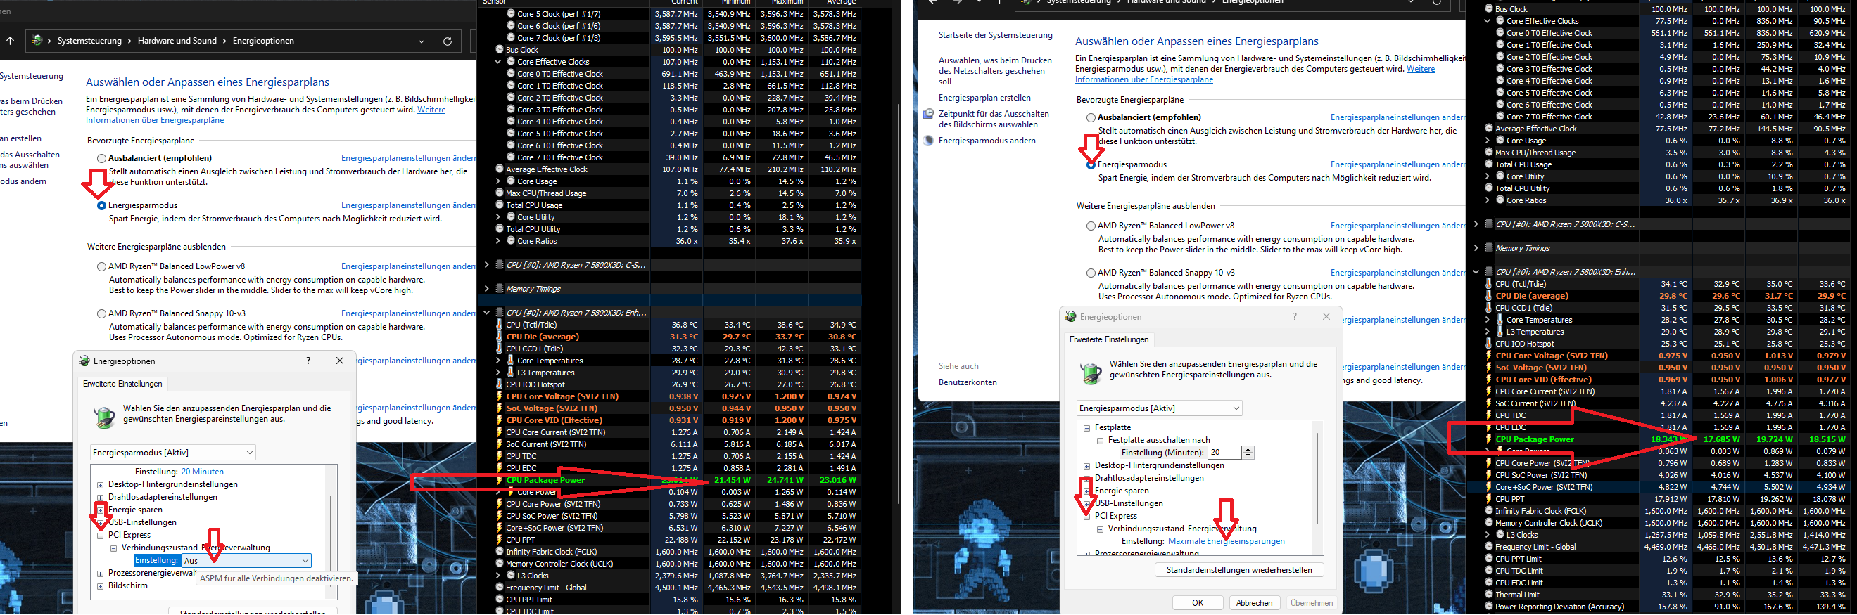The image size is (1857, 615).
Task: Select 'AMD Ryzen Balanced LowPower v8' radio in right window
Action: click(x=1091, y=226)
